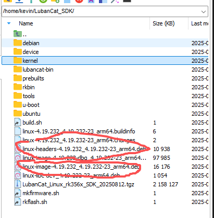The width and height of the screenshot is (214, 218).
Task: Click the size value 6 of the buildinfo file
Action: coord(154,131)
